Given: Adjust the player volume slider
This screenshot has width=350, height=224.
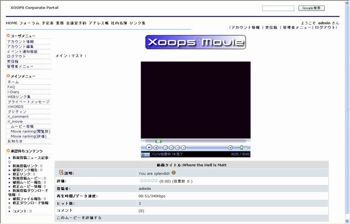Looking at the screenshot, I should [241, 148].
